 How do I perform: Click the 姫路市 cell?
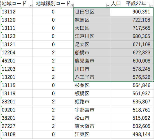(x=92, y=102)
